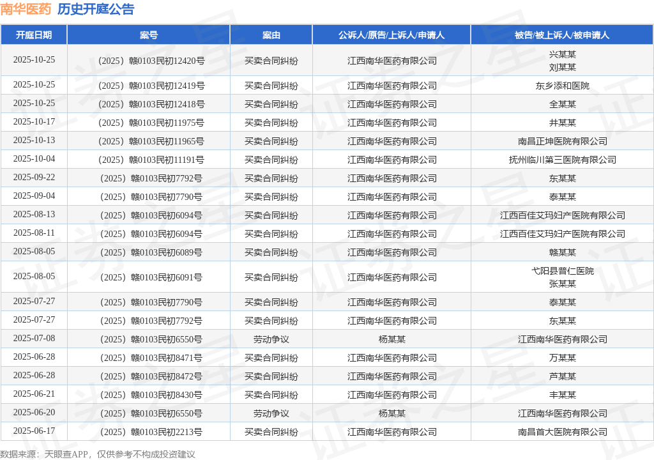The width and height of the screenshot is (654, 460).
Task: Click date 2025-10-04
Action: (x=34, y=159)
